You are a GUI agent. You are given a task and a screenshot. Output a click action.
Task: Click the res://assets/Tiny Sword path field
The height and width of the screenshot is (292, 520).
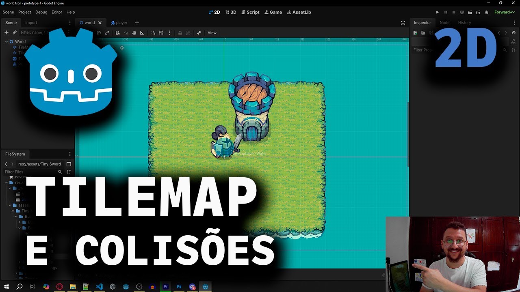click(x=40, y=164)
